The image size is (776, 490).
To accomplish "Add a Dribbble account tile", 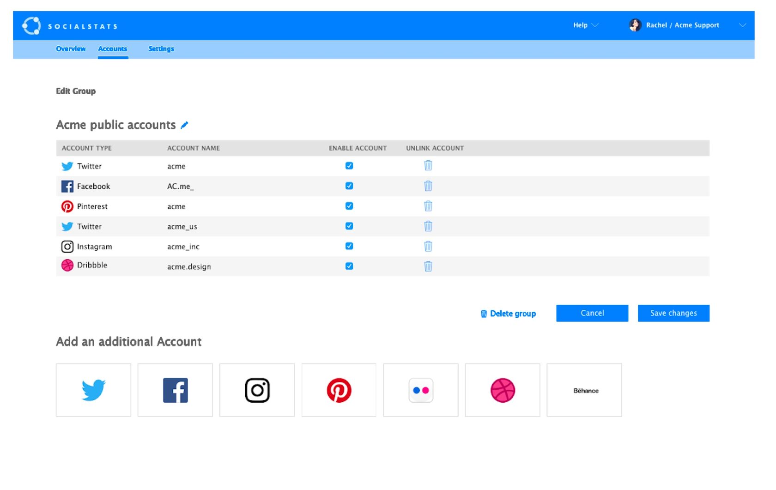I will click(x=502, y=390).
